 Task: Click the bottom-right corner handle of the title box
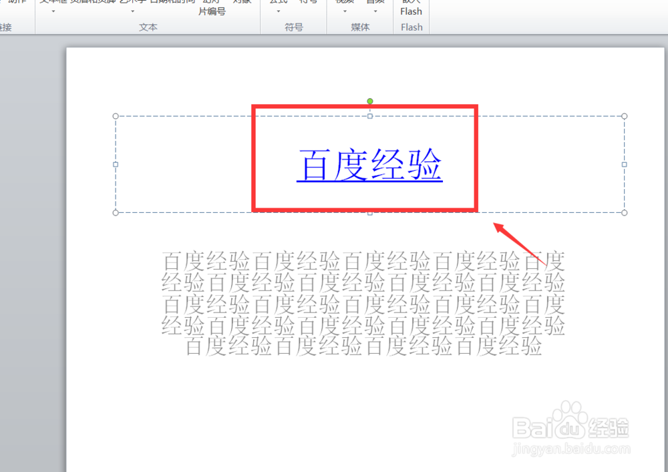click(625, 213)
